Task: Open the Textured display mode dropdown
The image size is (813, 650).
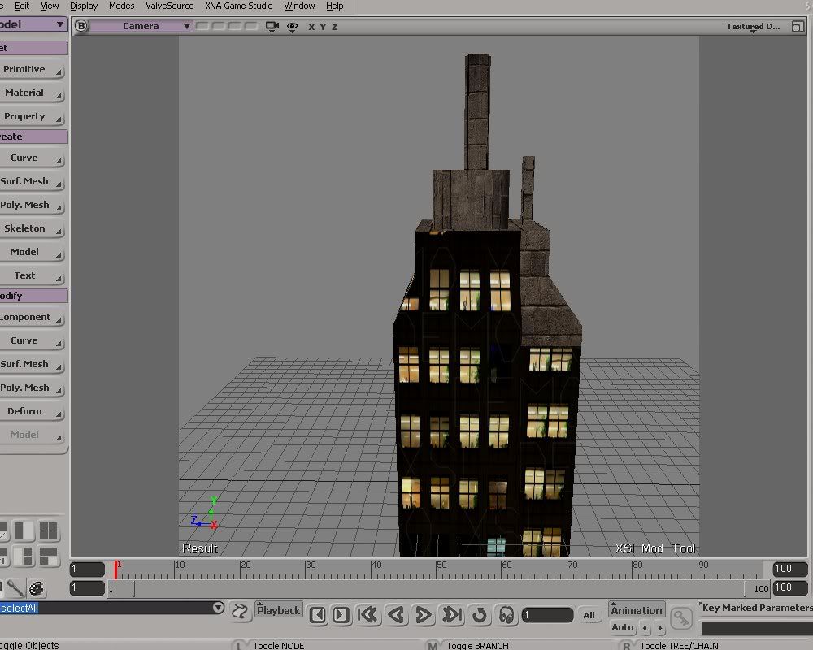Action: click(x=753, y=27)
